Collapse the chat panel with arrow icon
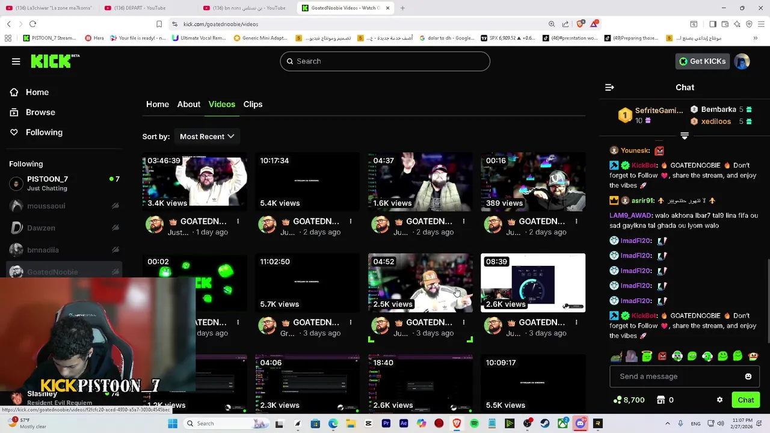770x433 pixels. (609, 87)
